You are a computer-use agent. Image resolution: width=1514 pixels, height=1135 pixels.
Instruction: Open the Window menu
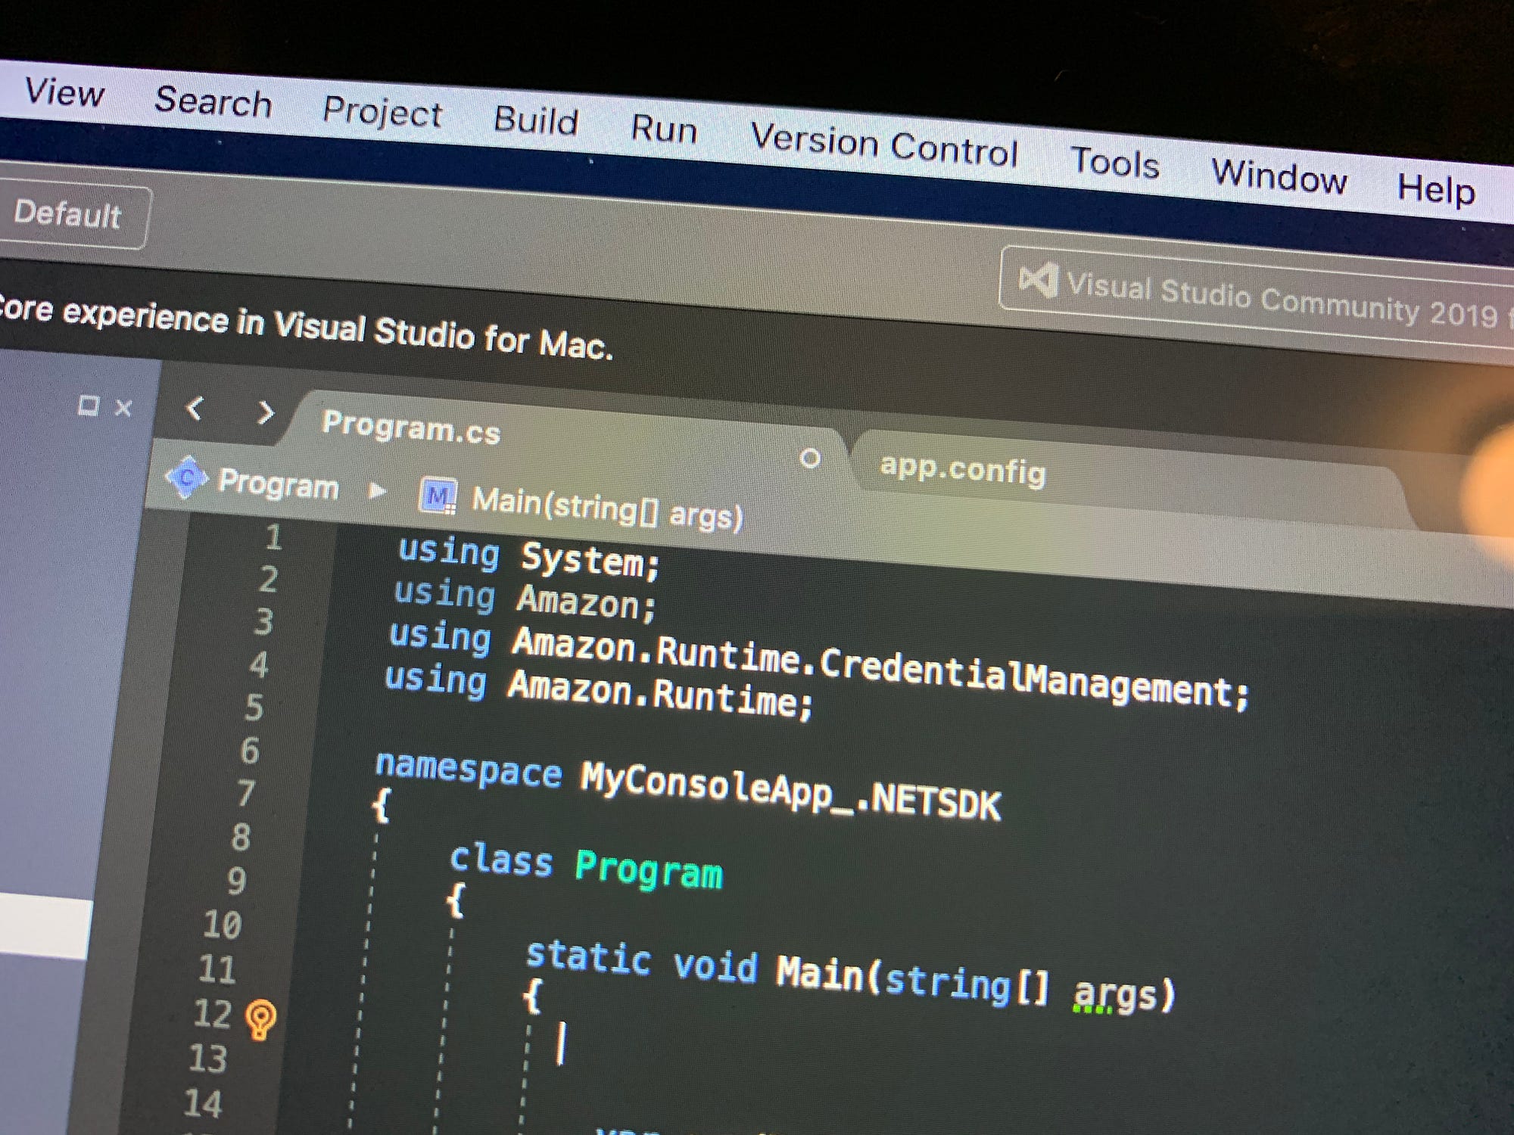point(1279,176)
